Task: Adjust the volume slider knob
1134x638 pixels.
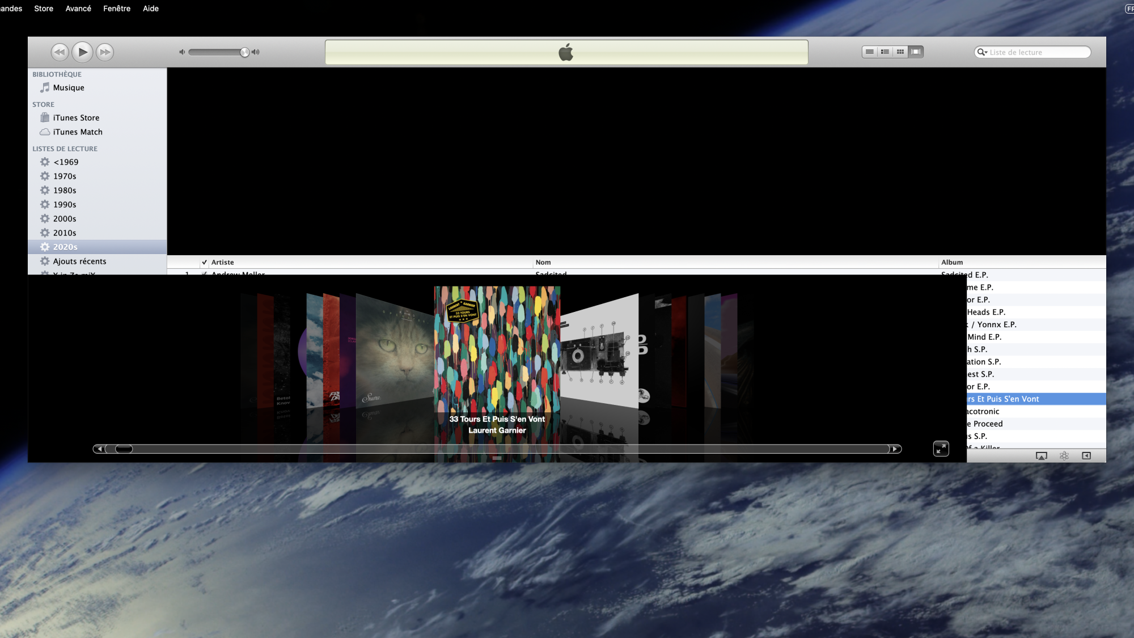Action: [244, 52]
